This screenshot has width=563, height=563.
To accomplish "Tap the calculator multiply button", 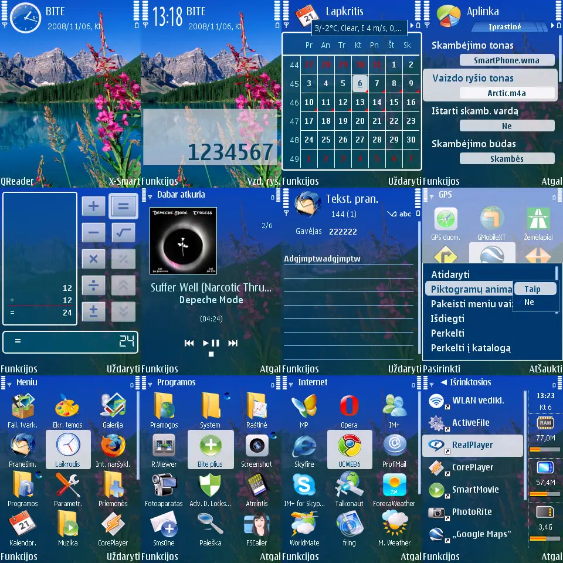I will (x=93, y=259).
